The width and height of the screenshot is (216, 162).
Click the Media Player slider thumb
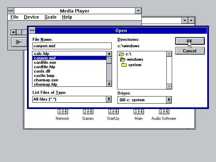(19, 32)
